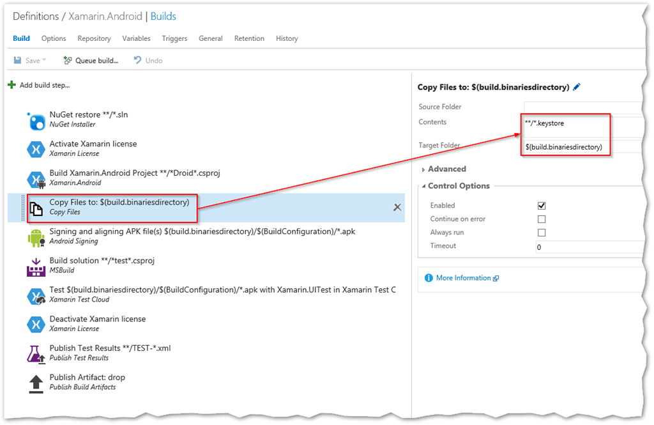This screenshot has height=425, width=654.
Task: Click the Xamarin.Android build step icon
Action: (36, 179)
